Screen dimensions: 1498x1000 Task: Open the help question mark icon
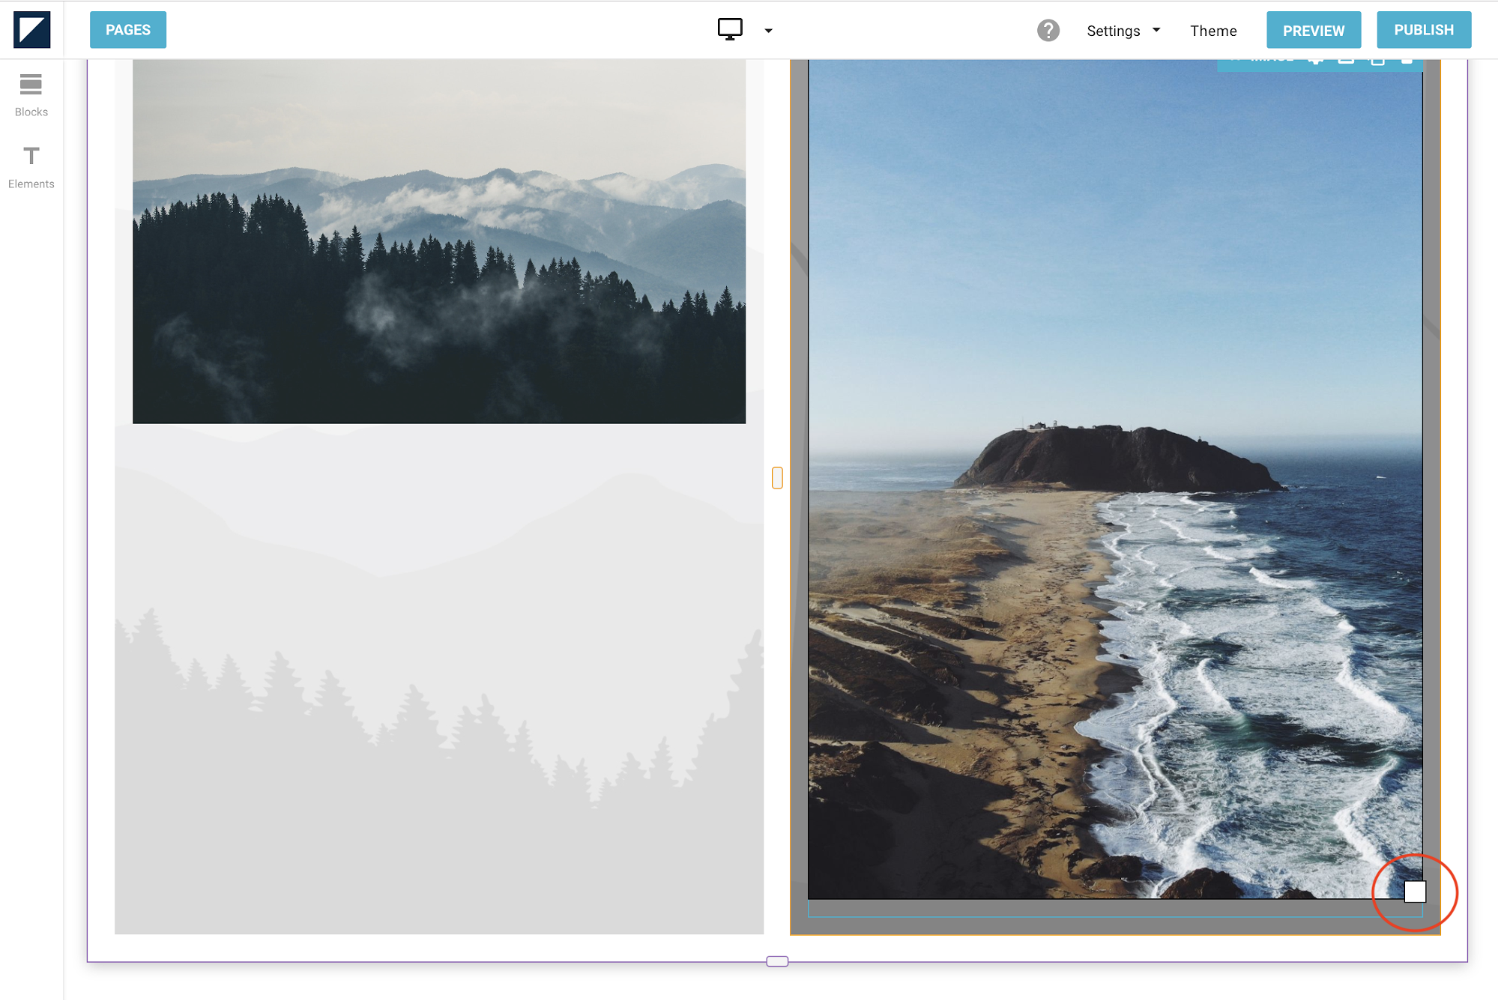coord(1048,31)
